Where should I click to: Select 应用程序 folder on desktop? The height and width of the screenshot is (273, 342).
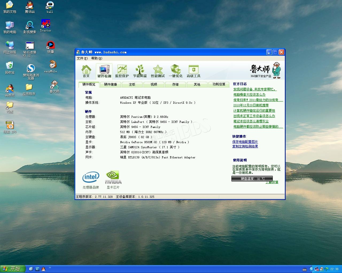(x=29, y=90)
